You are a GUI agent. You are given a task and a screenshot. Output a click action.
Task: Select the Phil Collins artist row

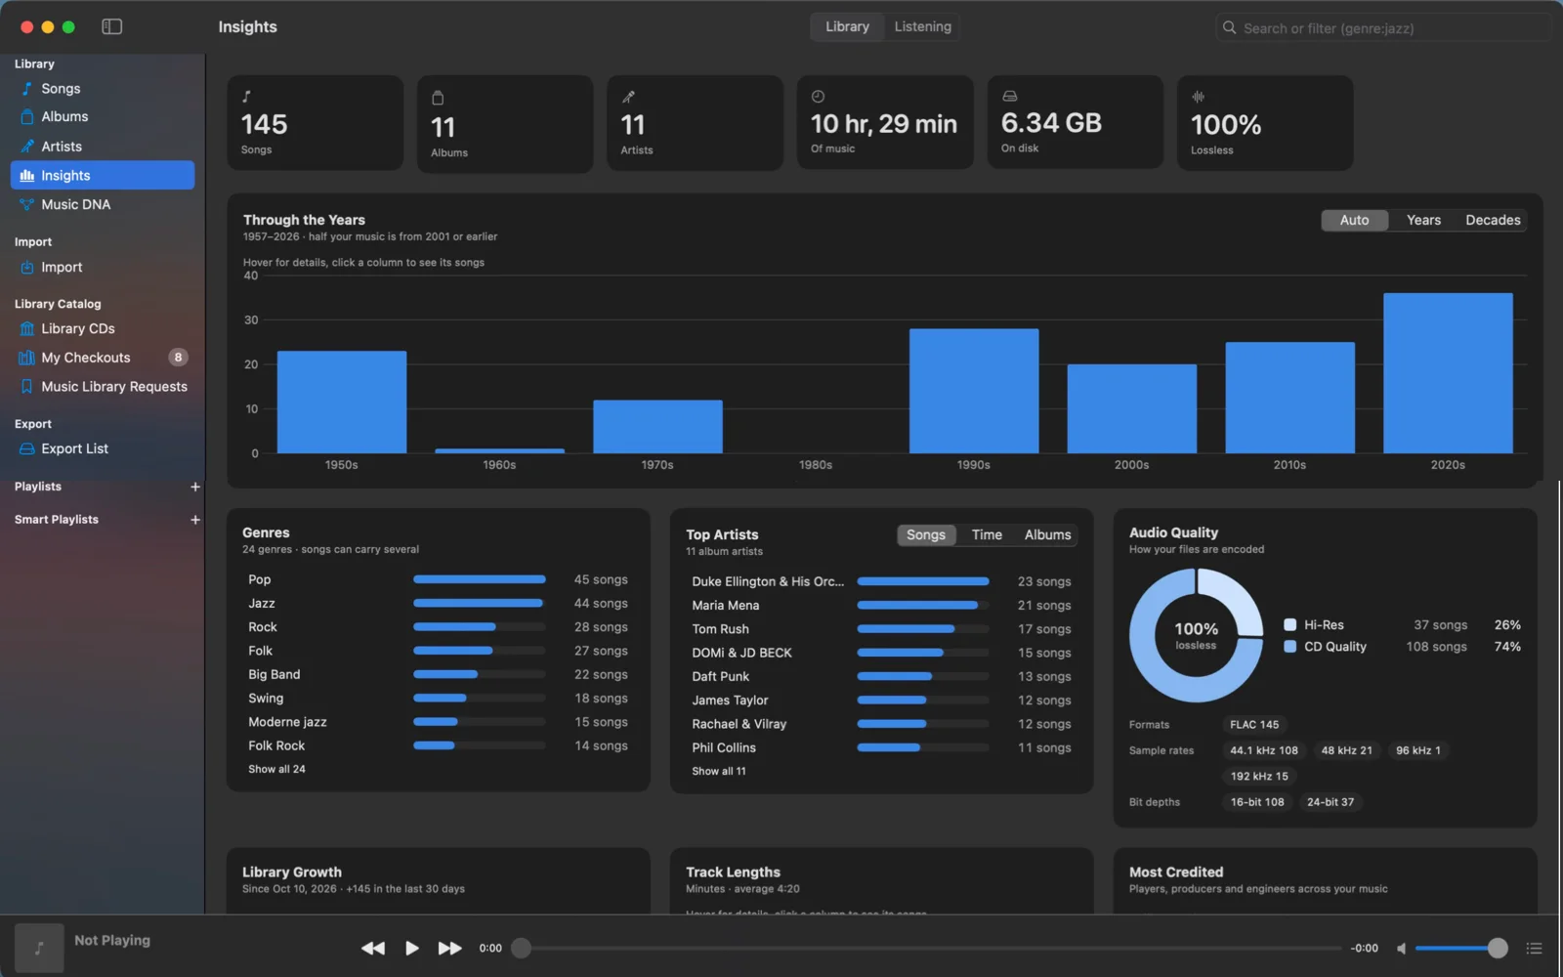pyautogui.click(x=881, y=748)
